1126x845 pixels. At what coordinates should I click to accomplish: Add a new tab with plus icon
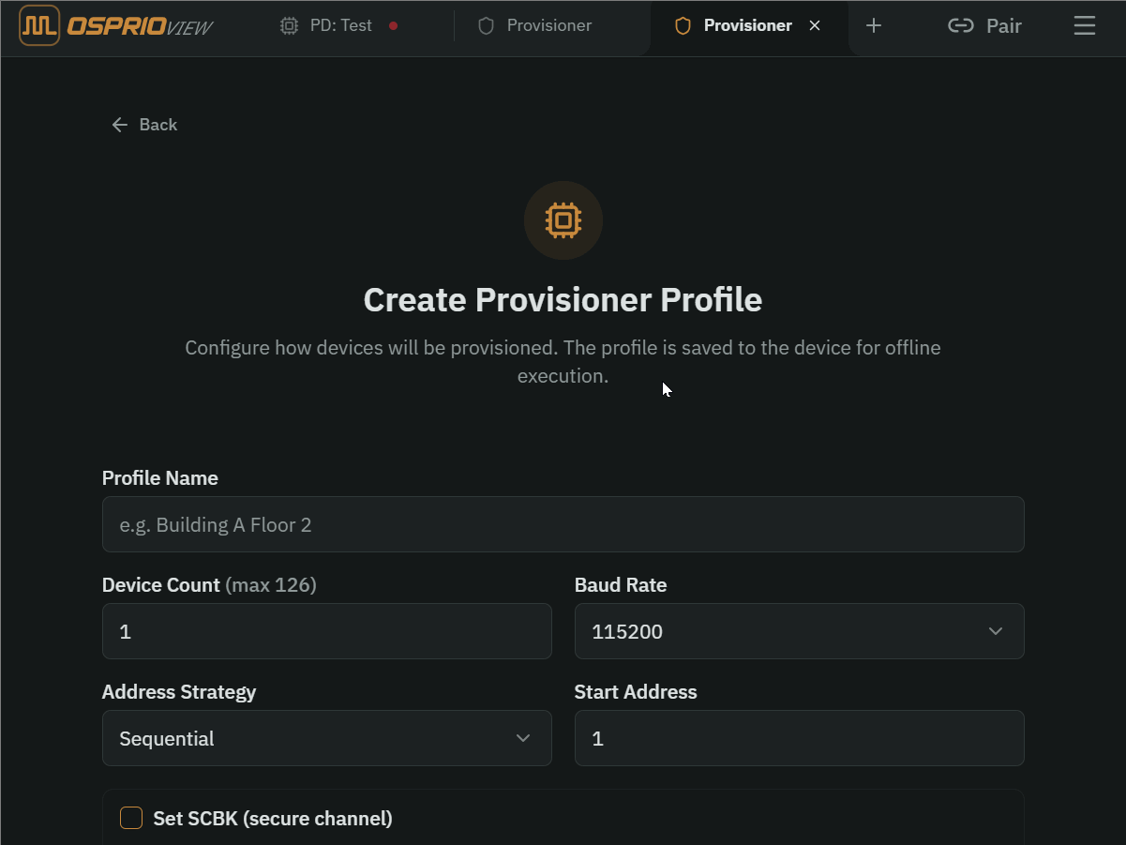tap(874, 26)
